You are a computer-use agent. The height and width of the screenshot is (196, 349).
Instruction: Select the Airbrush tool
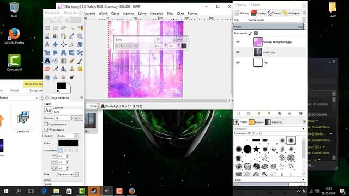coord(56,69)
